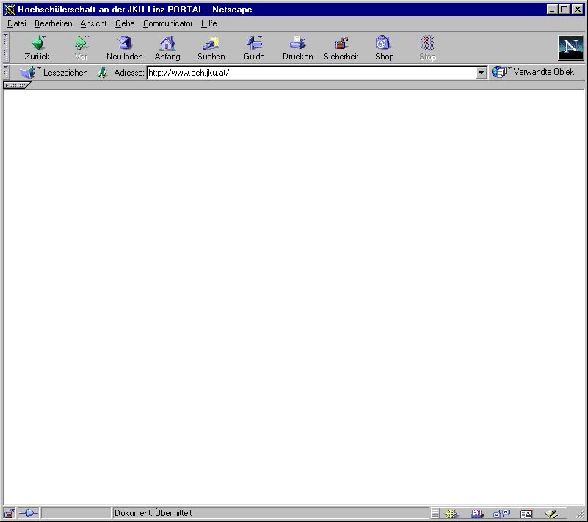Open Sicherheit security info
Image resolution: width=588 pixels, height=522 pixels.
point(341,48)
